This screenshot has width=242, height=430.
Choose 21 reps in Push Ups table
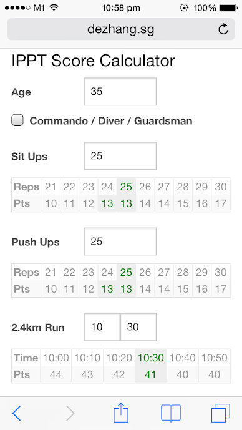tap(51, 272)
